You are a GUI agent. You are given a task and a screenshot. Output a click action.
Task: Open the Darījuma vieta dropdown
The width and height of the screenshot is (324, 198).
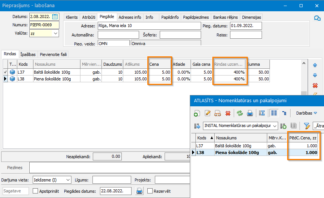tap(67, 180)
